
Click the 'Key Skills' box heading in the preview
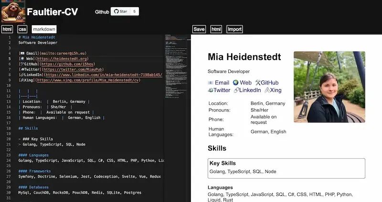223,163
